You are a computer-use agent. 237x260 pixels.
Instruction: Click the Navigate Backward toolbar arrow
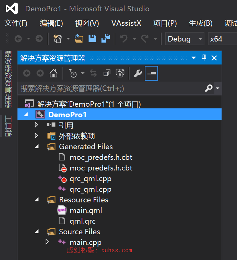coord(18,39)
